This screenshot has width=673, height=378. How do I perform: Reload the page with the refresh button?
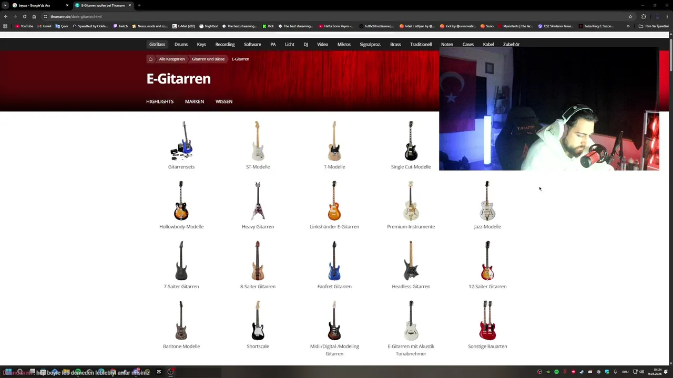pyautogui.click(x=24, y=16)
